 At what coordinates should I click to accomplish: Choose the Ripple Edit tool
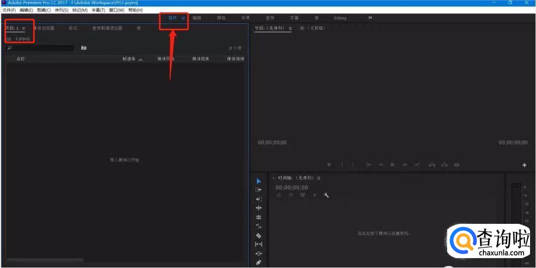[x=259, y=199]
